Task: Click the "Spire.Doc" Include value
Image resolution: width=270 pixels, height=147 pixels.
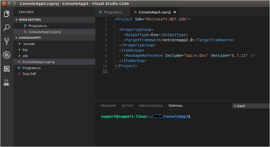Action: pos(196,55)
